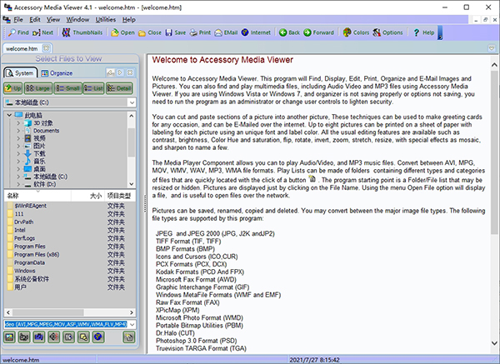Click the blue globe filter icon

98,337
